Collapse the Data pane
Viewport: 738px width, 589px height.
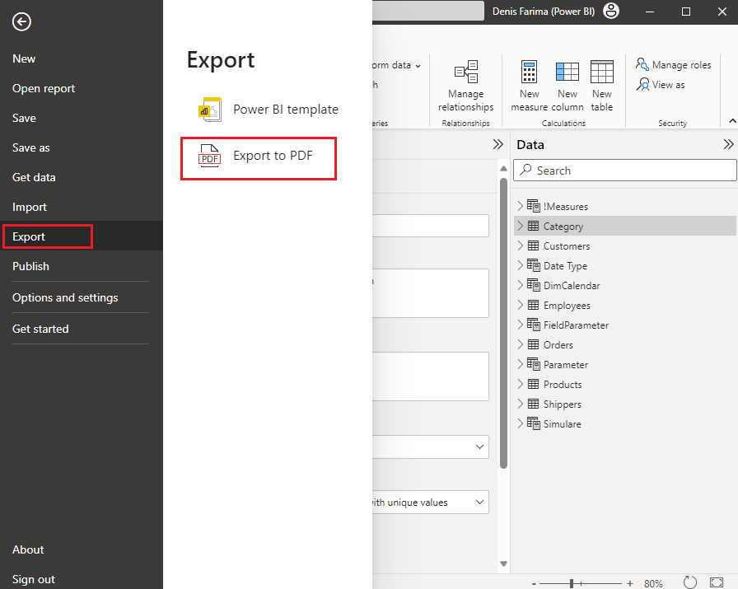click(x=728, y=144)
